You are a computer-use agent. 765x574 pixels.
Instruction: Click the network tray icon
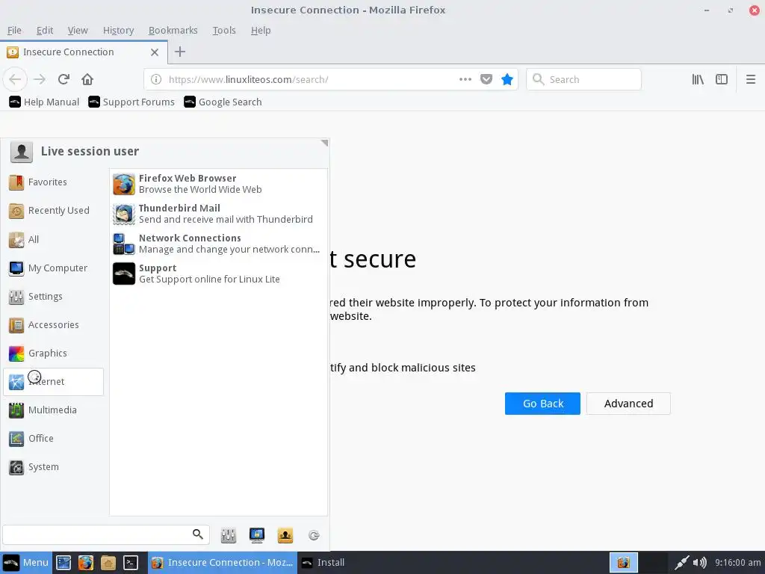[x=681, y=563]
